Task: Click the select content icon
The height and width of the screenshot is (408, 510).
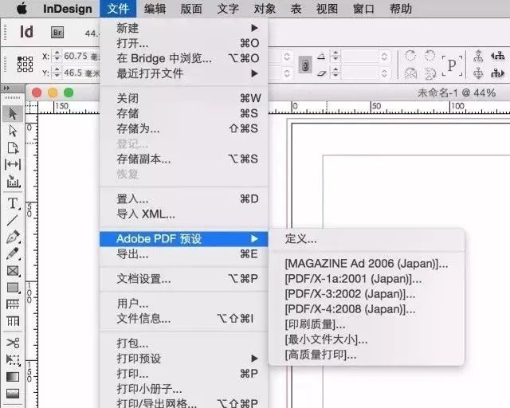Action: pos(478,73)
